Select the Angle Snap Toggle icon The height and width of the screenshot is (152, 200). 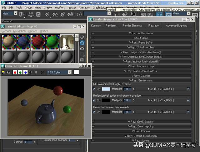point(55,14)
